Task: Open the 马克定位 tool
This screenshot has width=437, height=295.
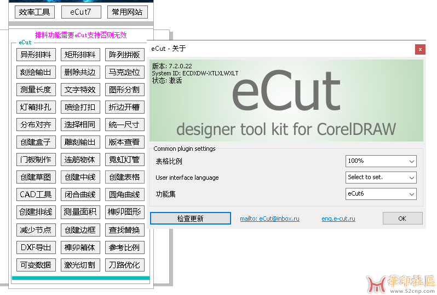Action: 124,72
